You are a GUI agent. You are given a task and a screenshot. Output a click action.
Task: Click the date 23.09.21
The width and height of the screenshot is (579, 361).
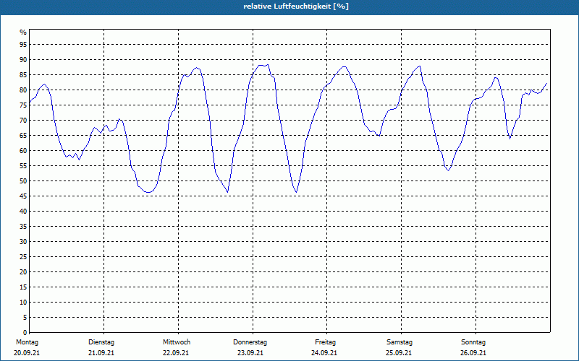[250, 353]
